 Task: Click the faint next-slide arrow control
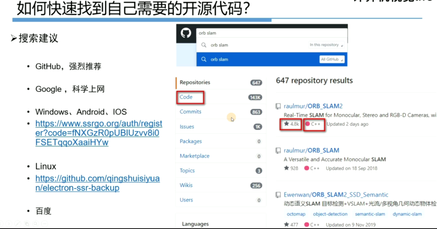9,224
